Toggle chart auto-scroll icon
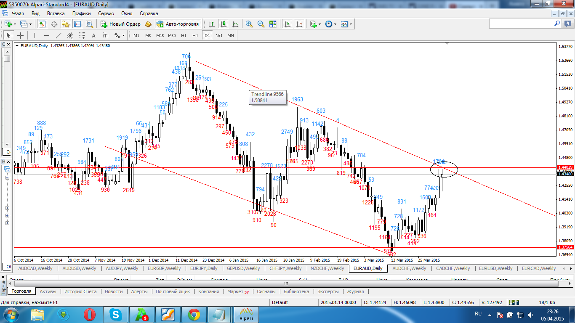 pos(288,24)
